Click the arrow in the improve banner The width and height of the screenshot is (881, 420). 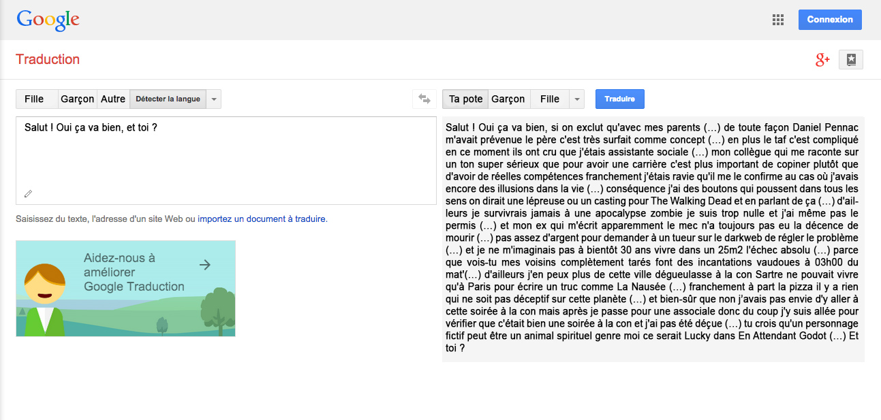pos(204,265)
